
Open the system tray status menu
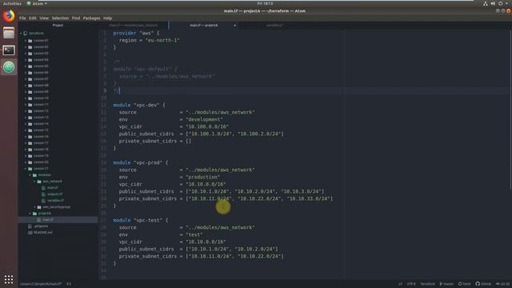[507, 3]
